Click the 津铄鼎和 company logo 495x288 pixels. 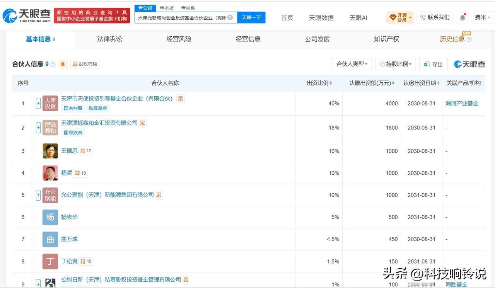pos(50,128)
